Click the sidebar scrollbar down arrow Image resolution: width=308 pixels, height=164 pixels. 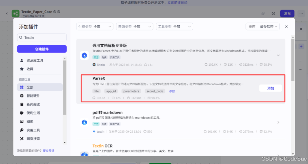65,142
